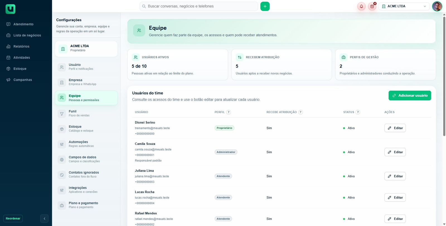Collapse the left sidebar with the chevron button
The width and height of the screenshot is (446, 226).
click(x=44, y=218)
